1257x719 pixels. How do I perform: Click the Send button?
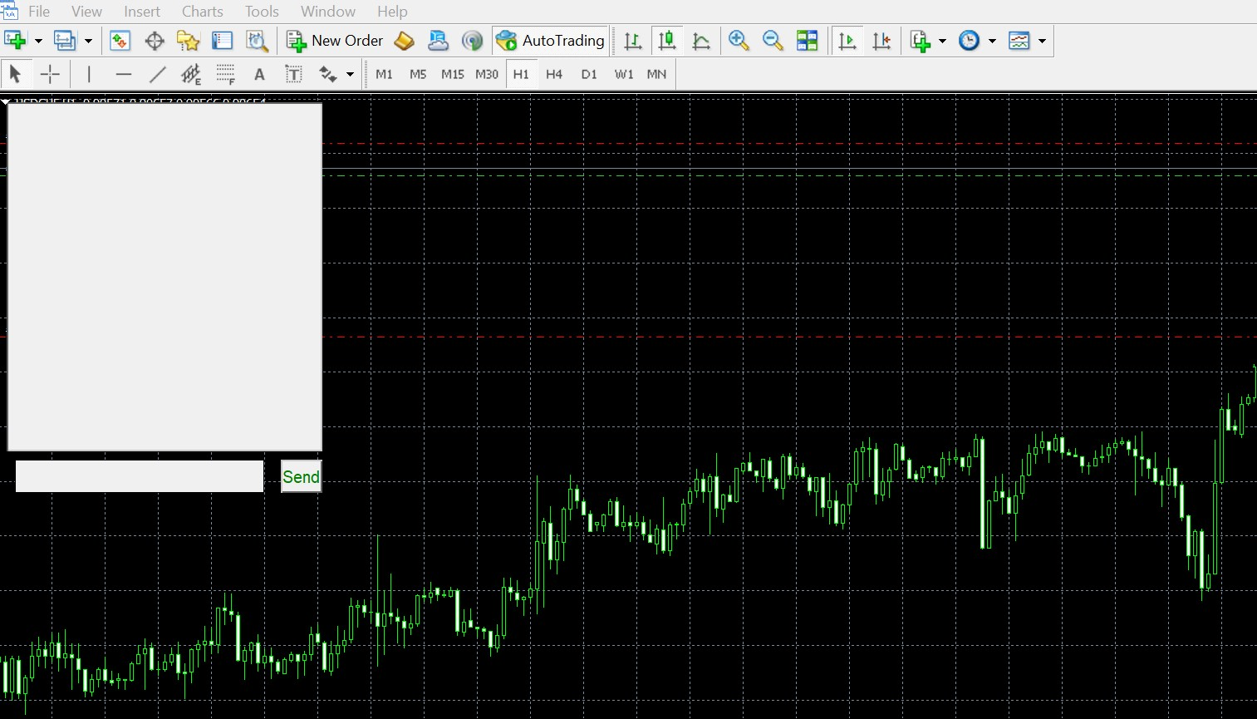pyautogui.click(x=301, y=476)
